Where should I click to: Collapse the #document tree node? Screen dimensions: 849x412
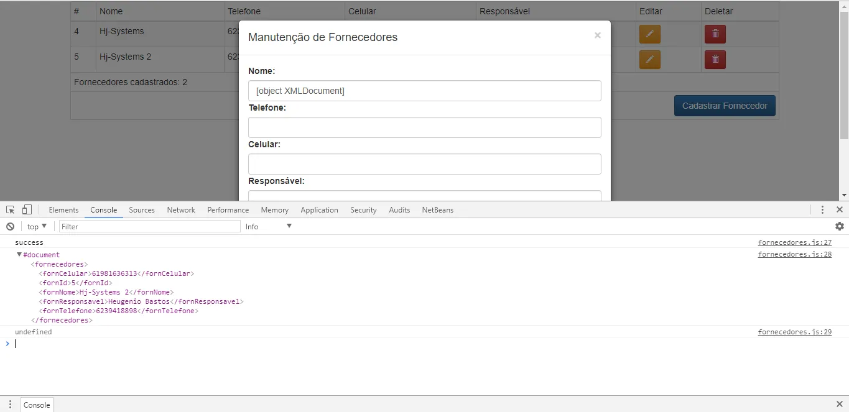(19, 255)
